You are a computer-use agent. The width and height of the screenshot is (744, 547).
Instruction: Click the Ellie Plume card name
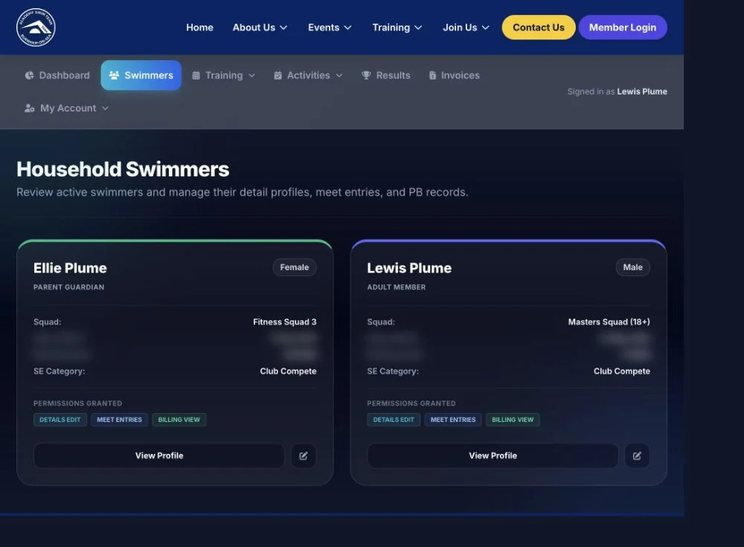[x=70, y=268]
